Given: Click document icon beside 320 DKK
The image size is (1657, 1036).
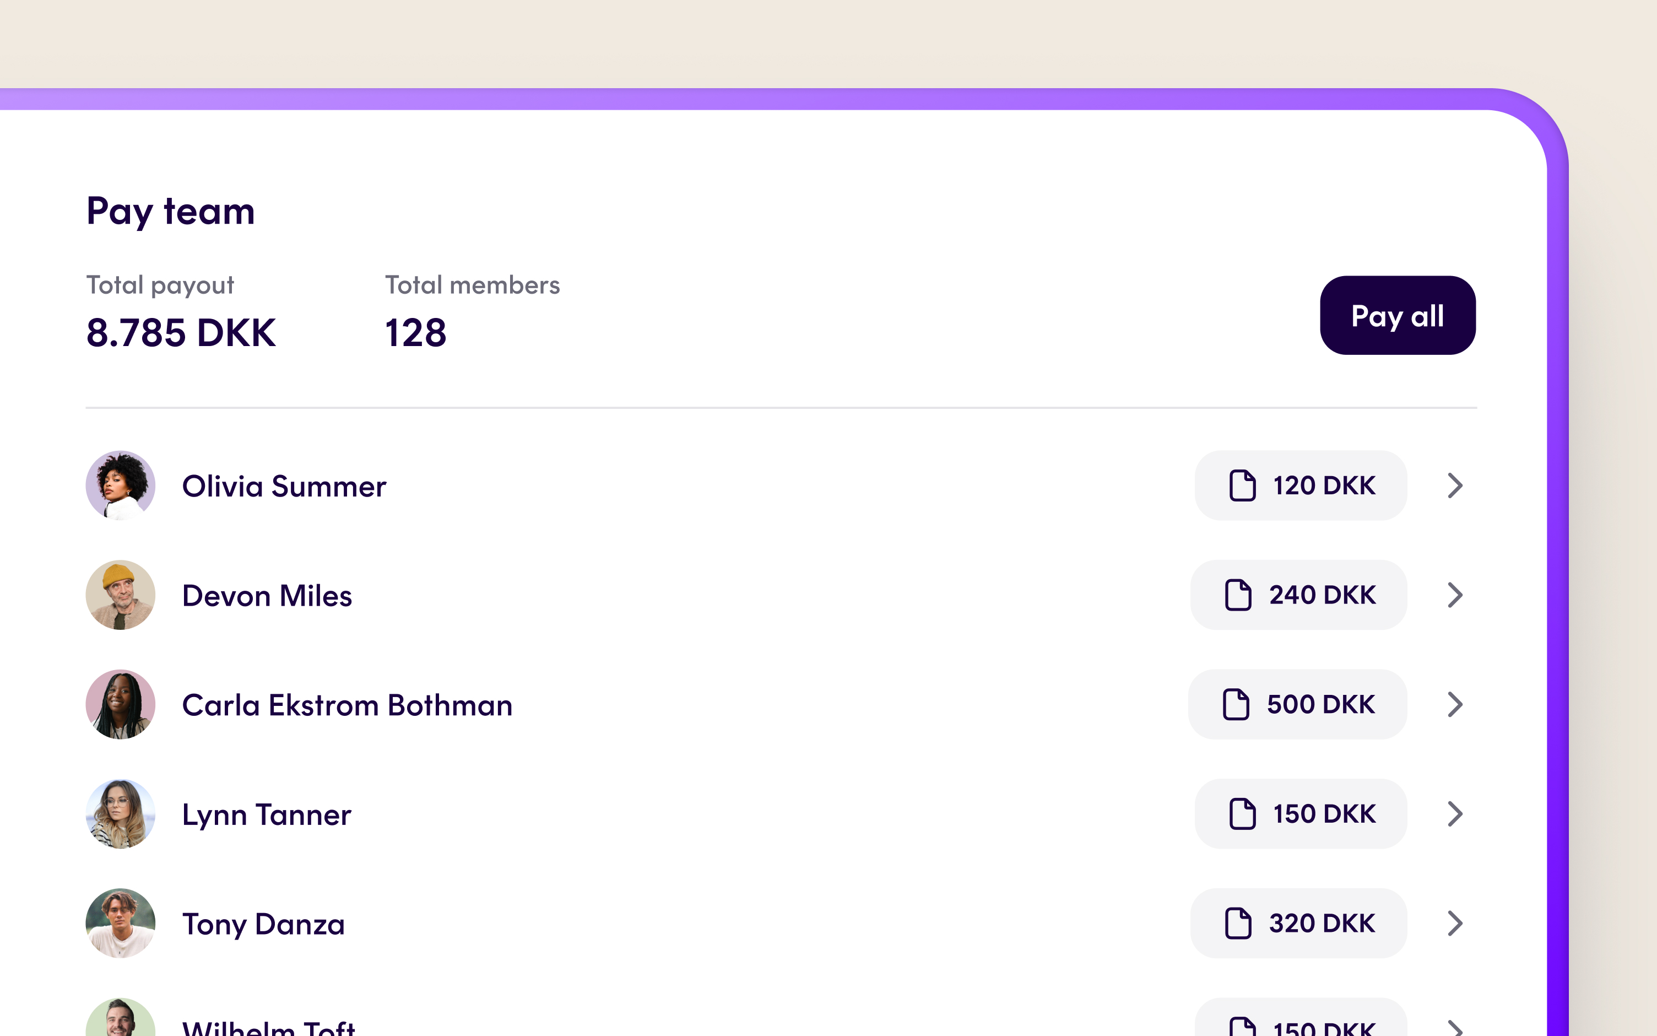Looking at the screenshot, I should 1238,924.
